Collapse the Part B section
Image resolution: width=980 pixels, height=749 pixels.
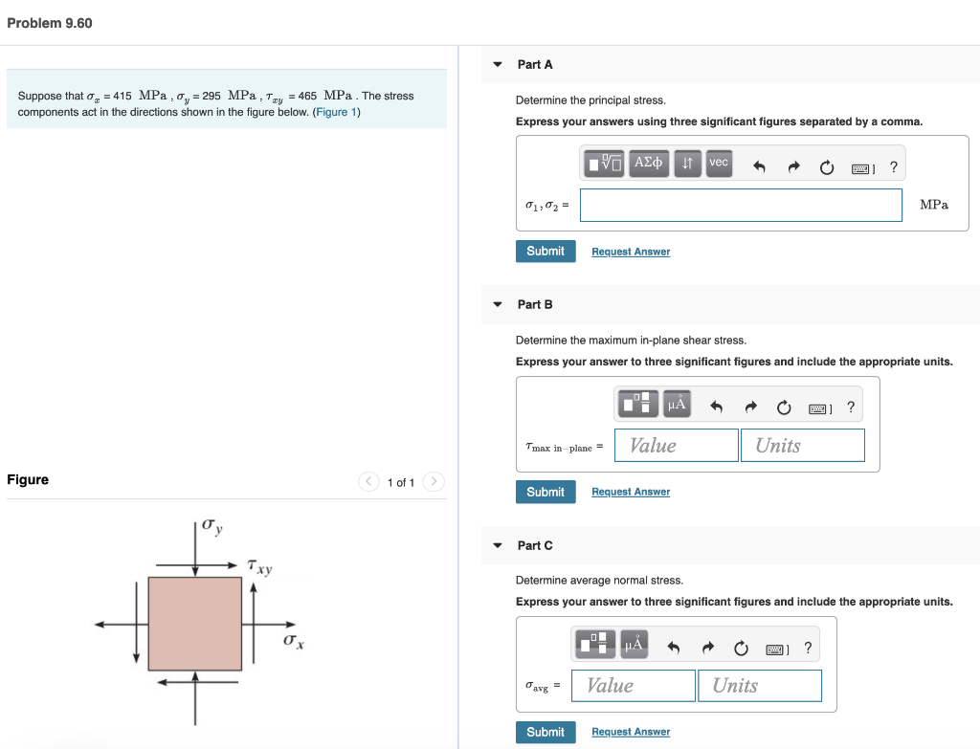497,304
